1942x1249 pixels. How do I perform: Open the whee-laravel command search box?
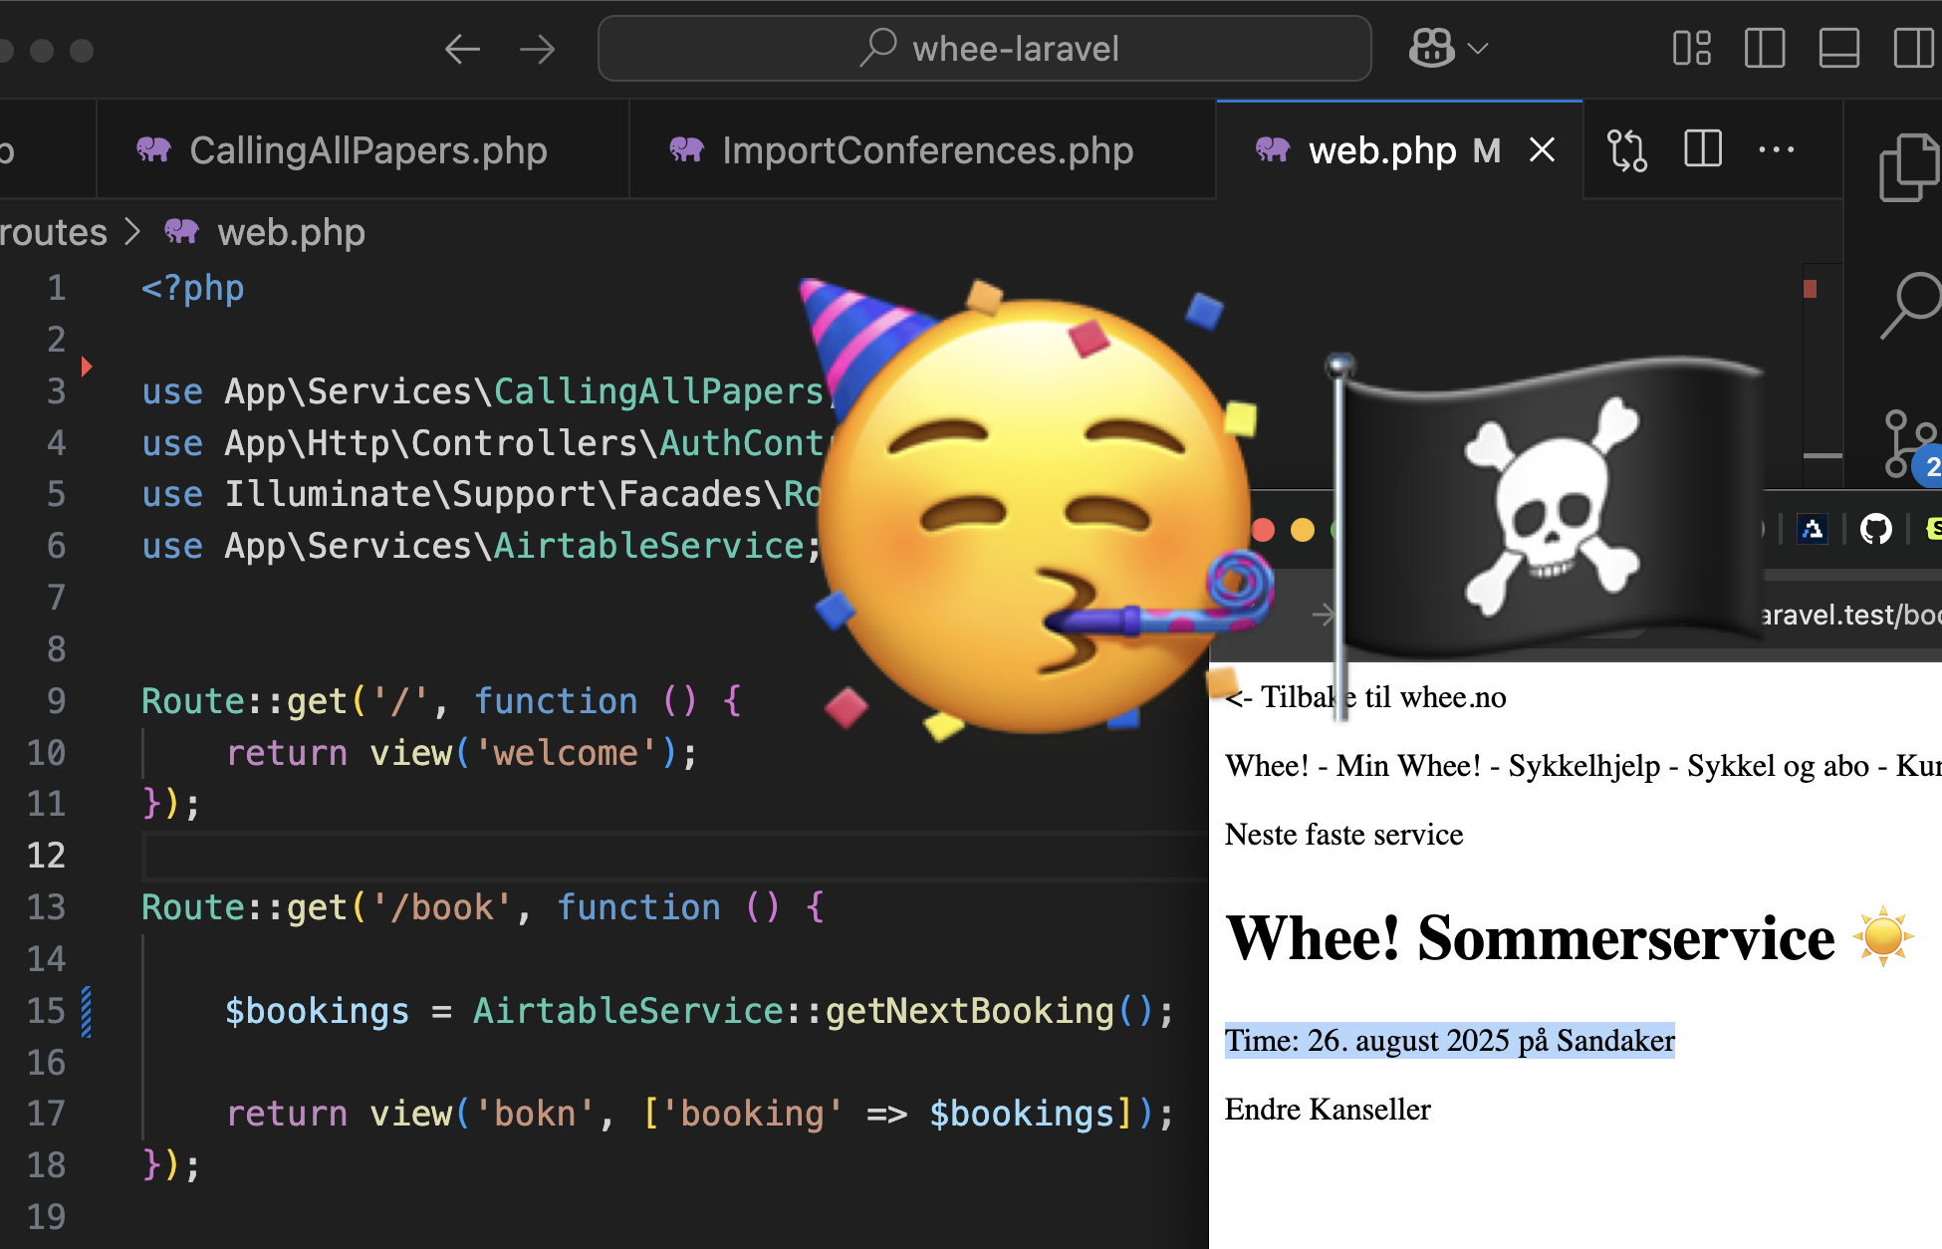click(984, 49)
